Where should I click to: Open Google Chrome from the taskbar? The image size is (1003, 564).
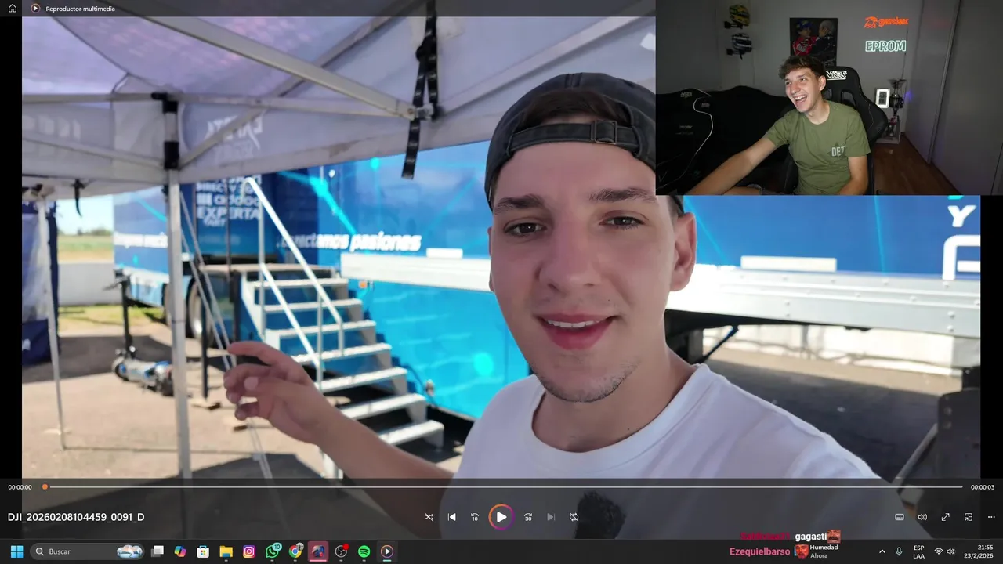click(x=295, y=551)
